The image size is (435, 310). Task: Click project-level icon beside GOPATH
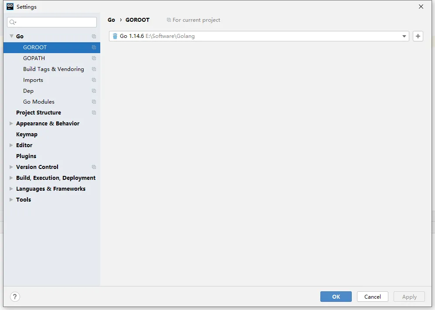pos(94,58)
